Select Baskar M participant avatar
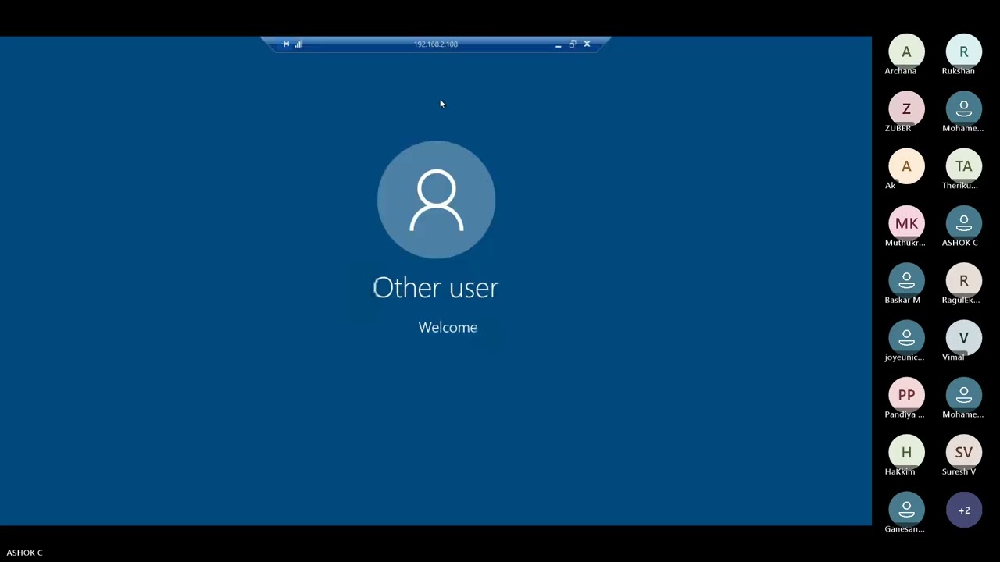This screenshot has height=562, width=1000. click(906, 281)
